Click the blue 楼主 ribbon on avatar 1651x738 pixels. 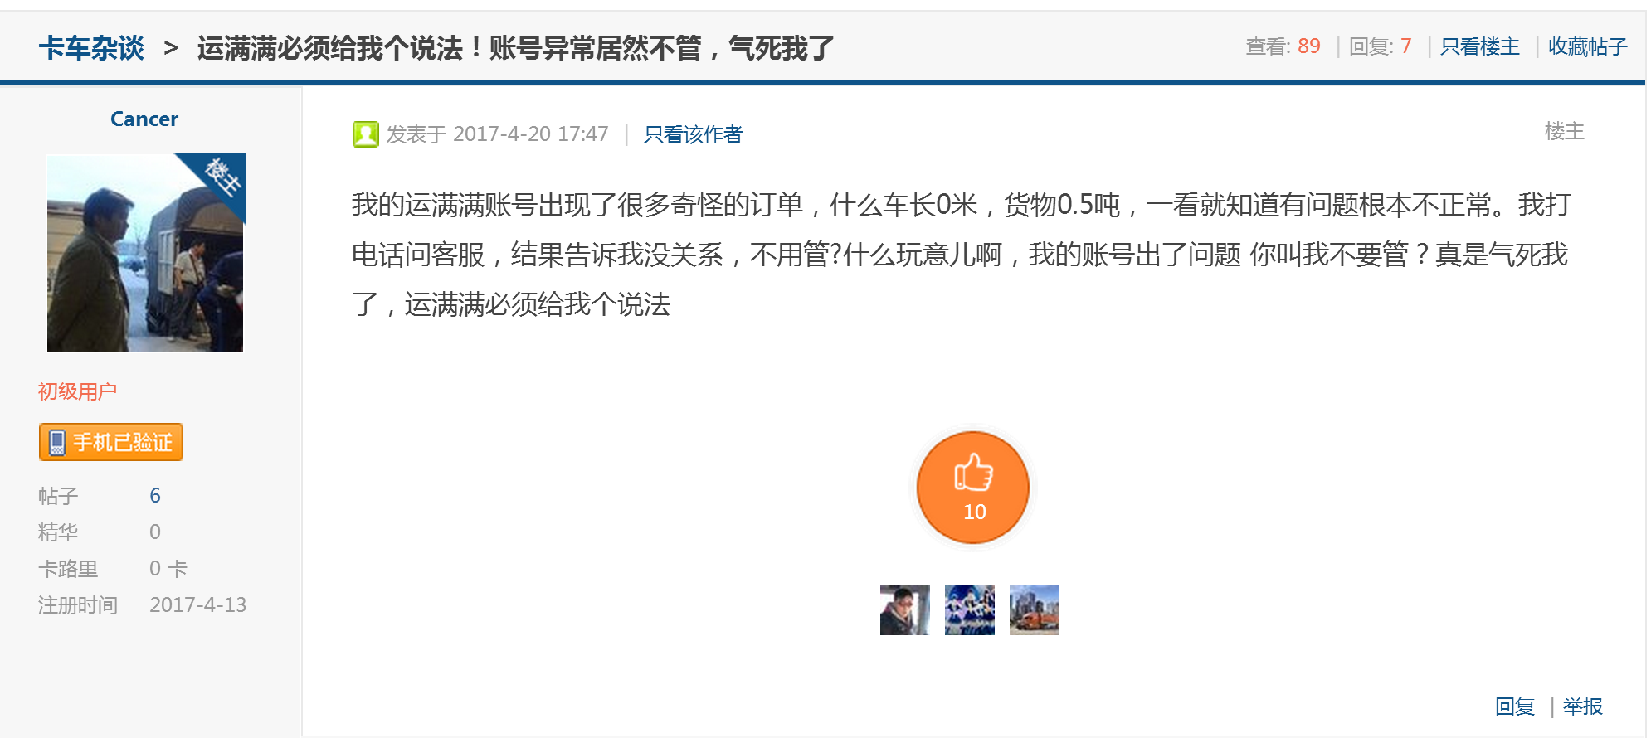point(224,176)
